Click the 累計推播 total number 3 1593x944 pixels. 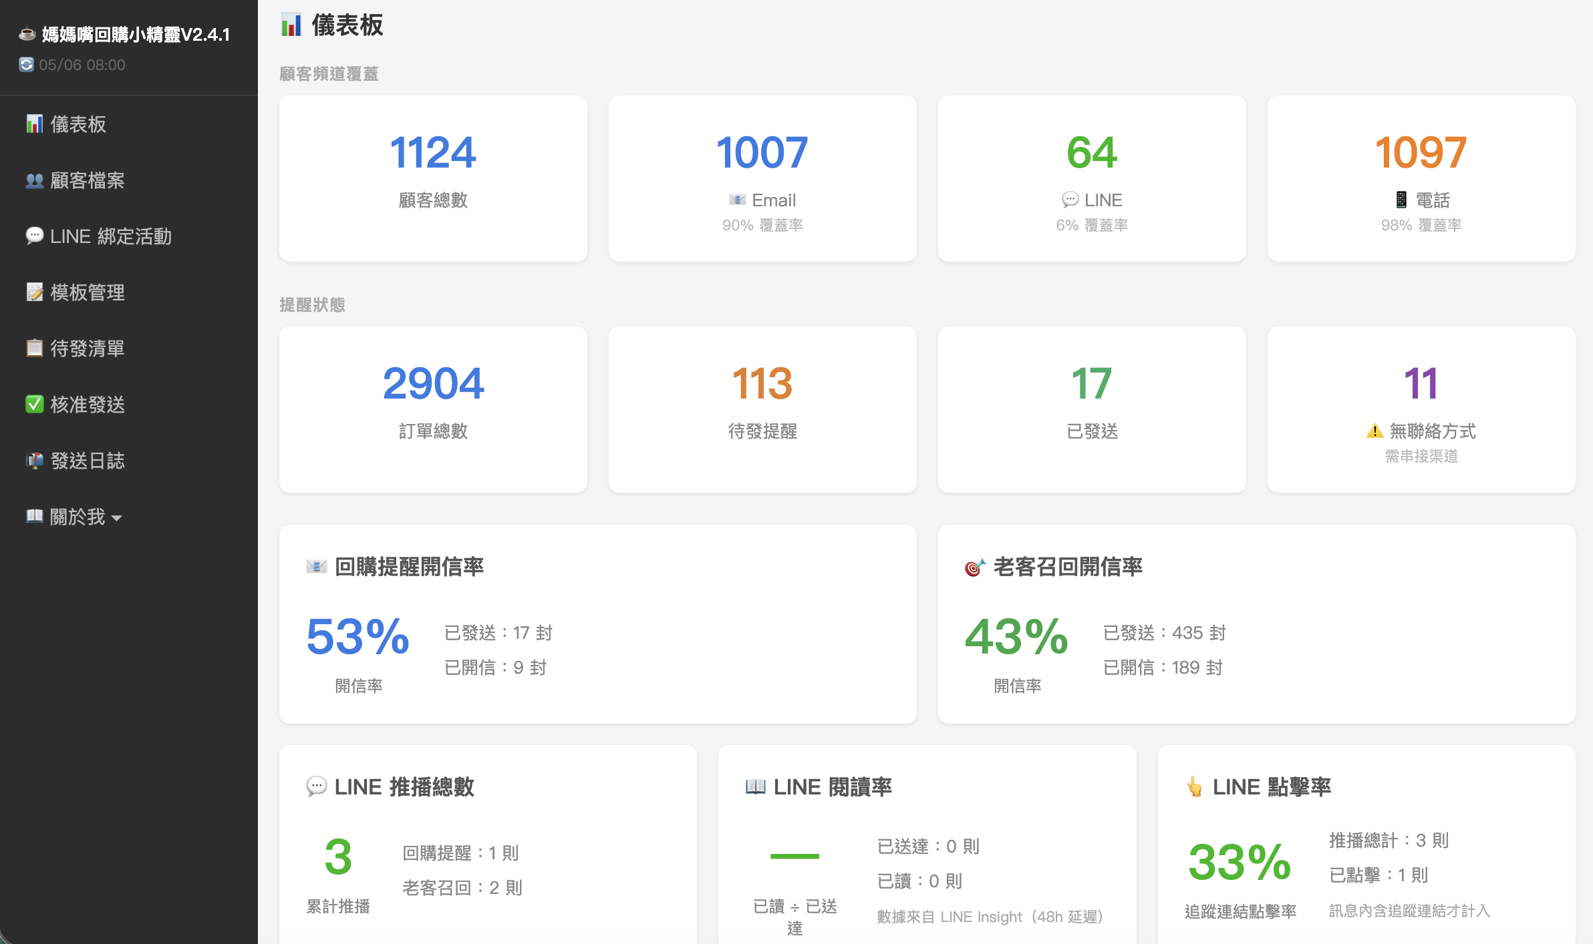point(338,857)
